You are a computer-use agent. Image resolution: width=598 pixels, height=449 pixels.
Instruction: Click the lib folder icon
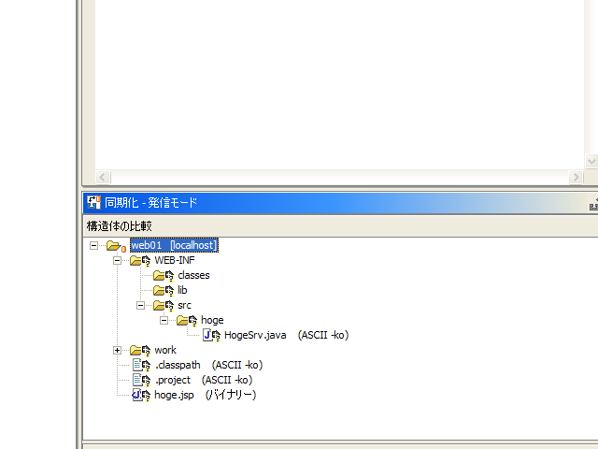(x=164, y=291)
